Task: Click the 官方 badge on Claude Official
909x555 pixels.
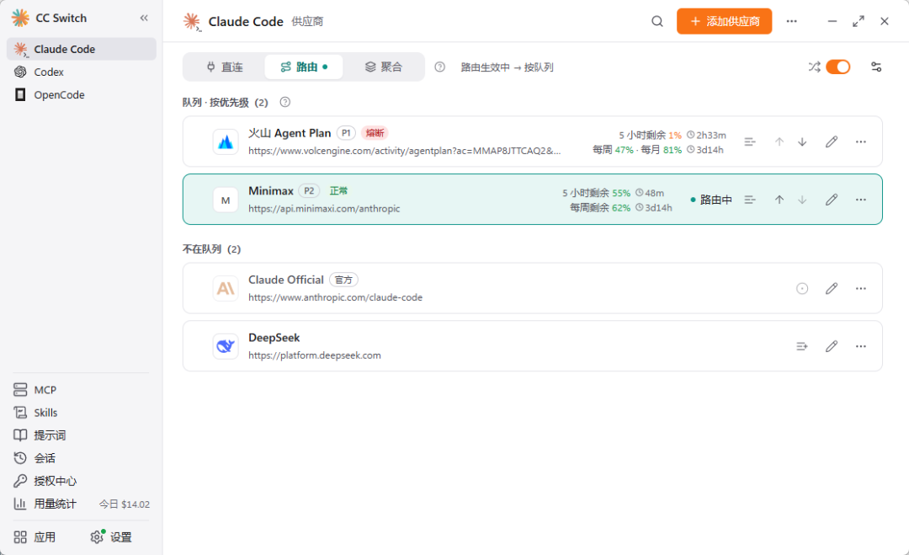Action: 343,280
